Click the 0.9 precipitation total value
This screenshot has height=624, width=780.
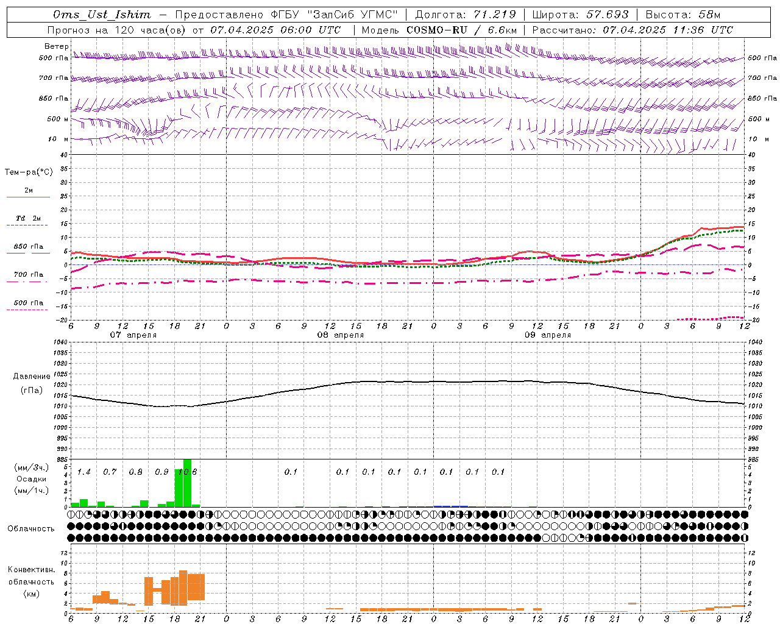[x=161, y=472]
